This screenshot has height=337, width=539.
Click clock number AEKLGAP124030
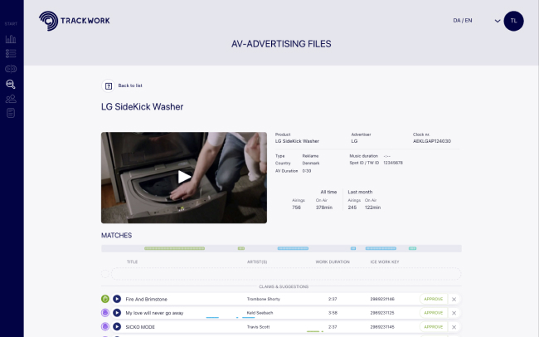pyautogui.click(x=432, y=141)
